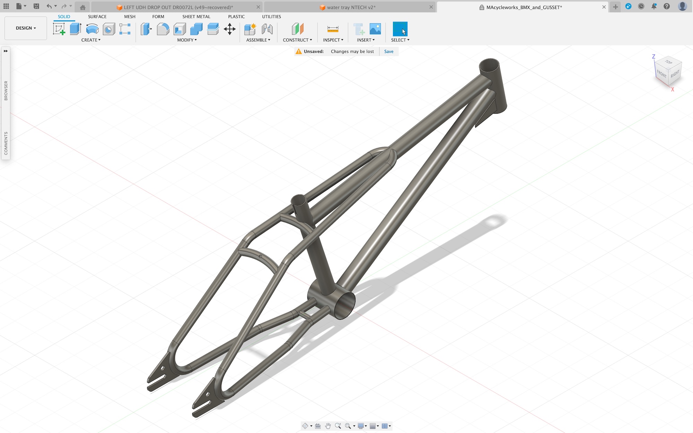Open the Design workspace dropdown

[x=26, y=28]
